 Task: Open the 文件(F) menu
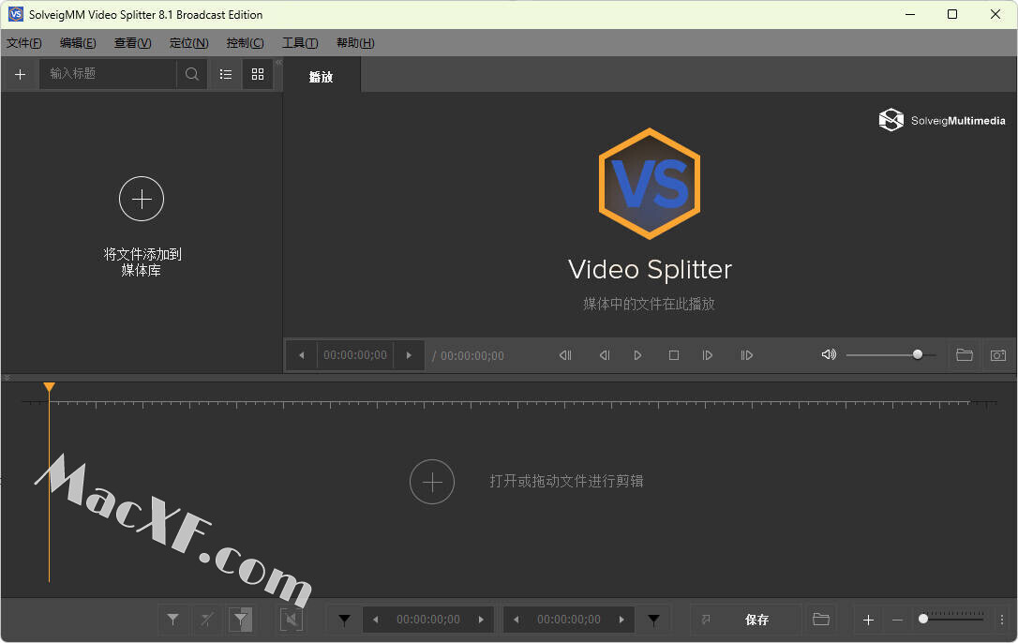pos(24,43)
